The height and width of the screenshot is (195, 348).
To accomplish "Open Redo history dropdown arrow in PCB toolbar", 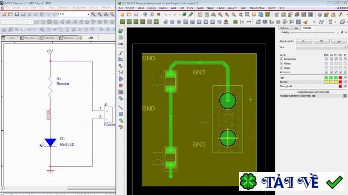I will click(179, 15).
